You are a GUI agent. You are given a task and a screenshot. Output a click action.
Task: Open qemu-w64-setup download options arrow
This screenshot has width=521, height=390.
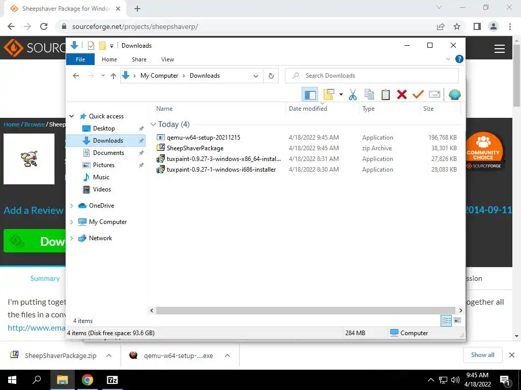227,355
